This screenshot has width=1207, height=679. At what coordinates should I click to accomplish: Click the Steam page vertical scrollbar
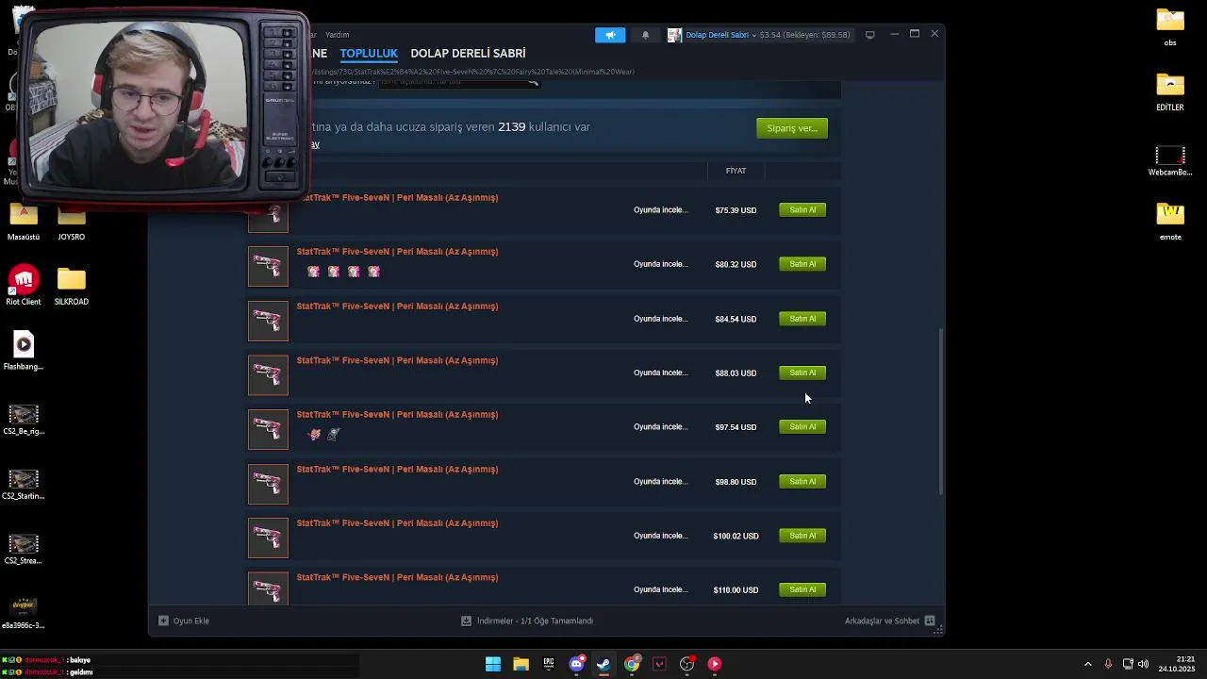click(x=940, y=412)
